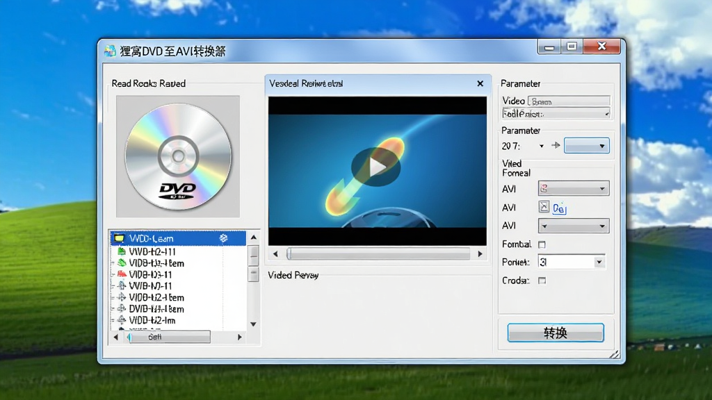Click the horizontal scrollbar right arrow under list

[x=240, y=337]
